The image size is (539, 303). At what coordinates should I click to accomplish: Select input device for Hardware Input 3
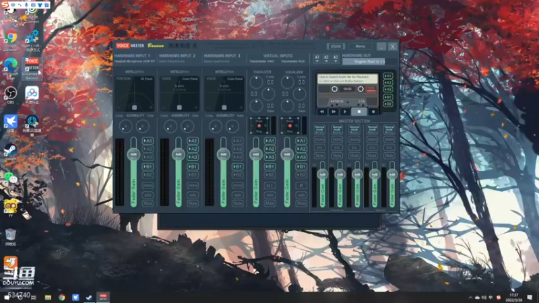coord(216,61)
